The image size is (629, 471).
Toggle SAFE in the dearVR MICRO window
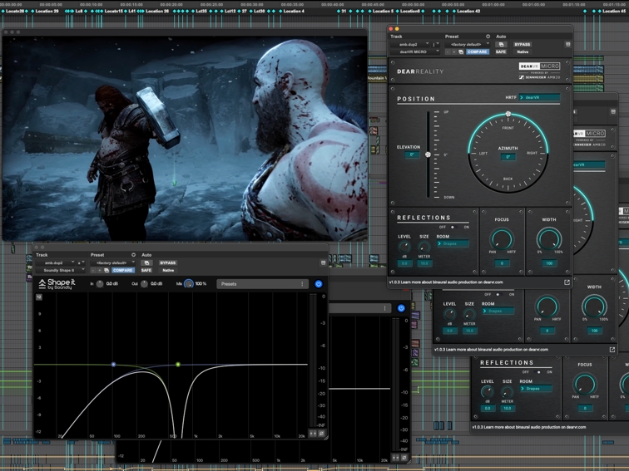pyautogui.click(x=501, y=52)
